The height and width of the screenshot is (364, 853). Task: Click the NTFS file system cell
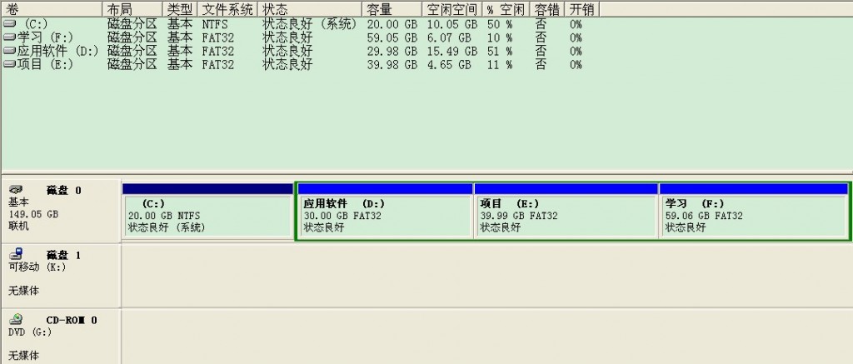(215, 24)
